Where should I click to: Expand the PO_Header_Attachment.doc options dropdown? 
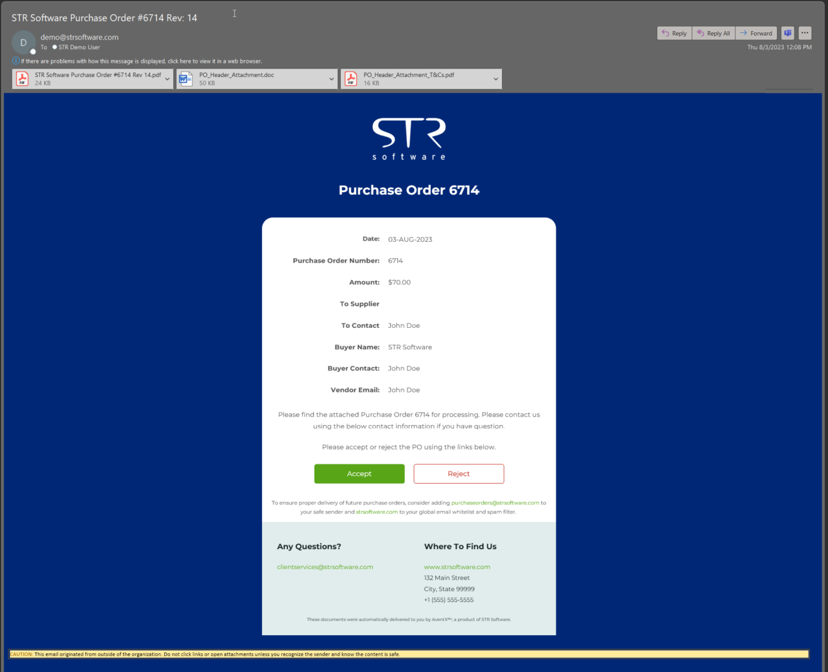[x=332, y=78]
